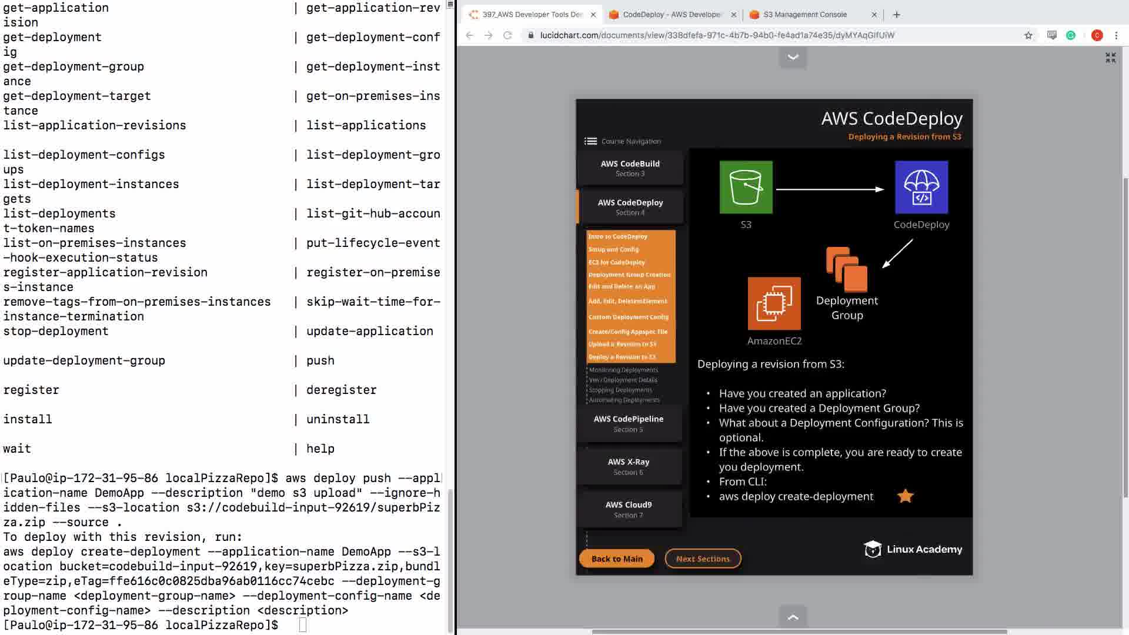Click the S3 bucket icon in diagram

point(746,187)
